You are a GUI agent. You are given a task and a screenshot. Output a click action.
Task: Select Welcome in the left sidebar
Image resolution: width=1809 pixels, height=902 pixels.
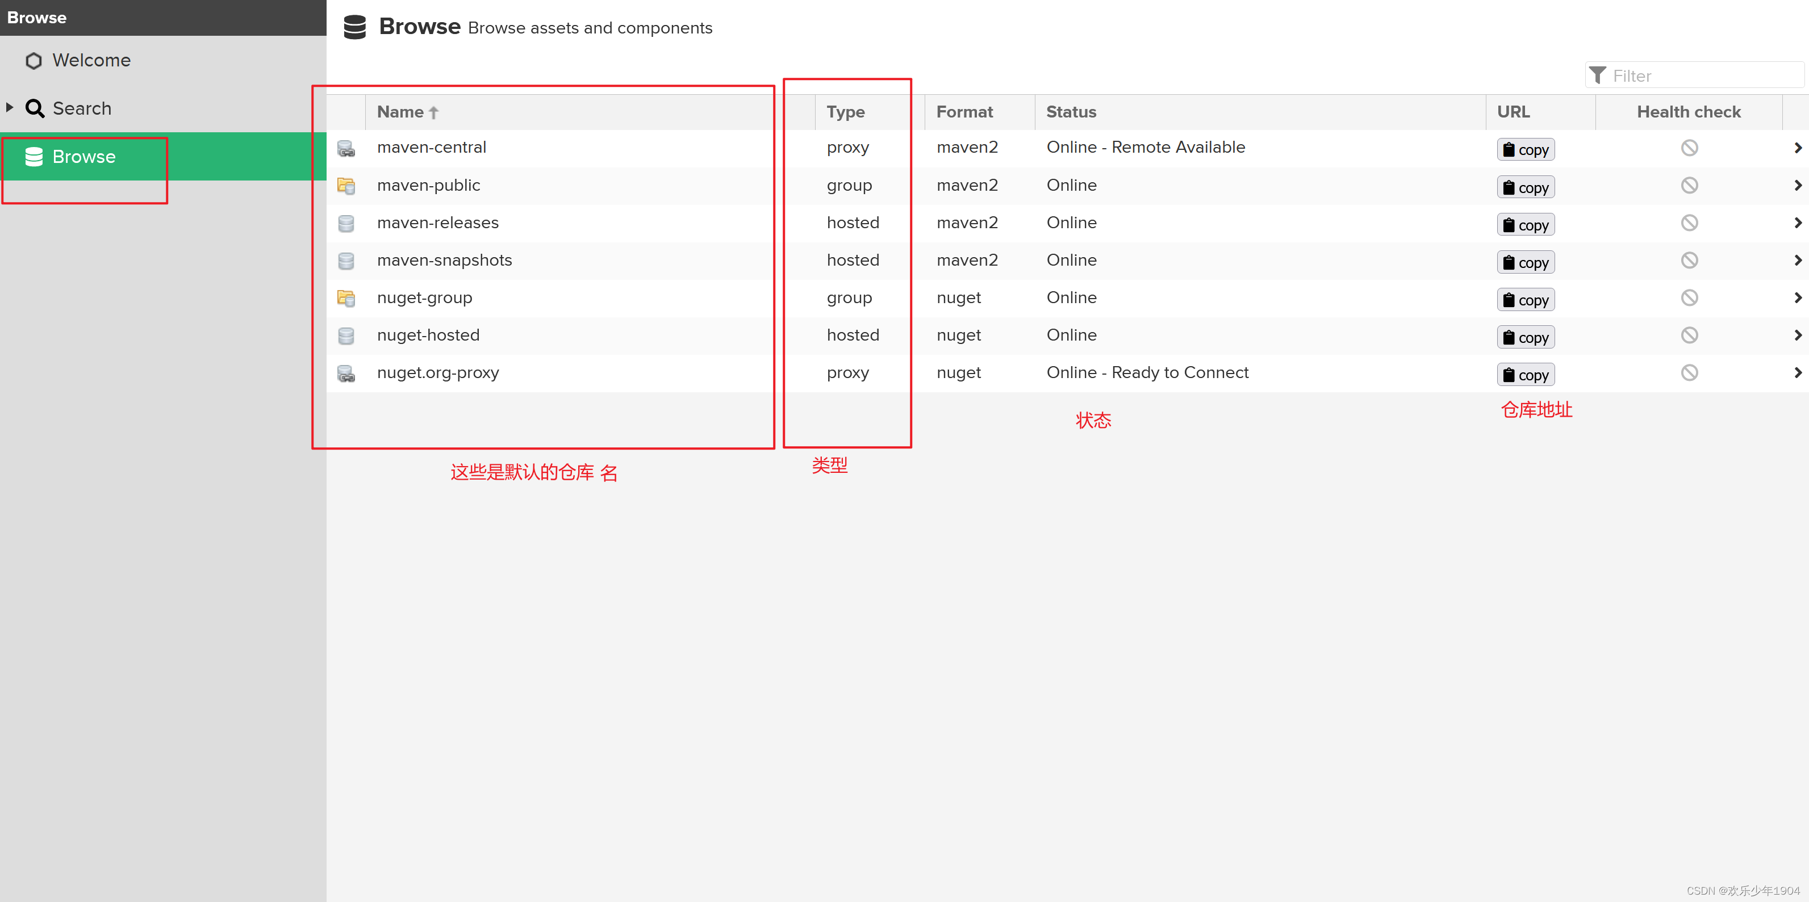point(91,61)
